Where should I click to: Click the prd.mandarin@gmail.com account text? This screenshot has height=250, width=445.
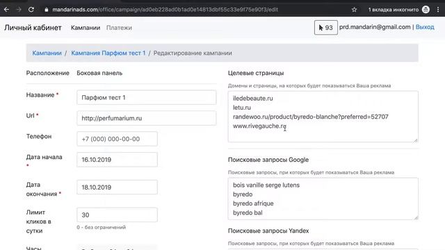(375, 27)
